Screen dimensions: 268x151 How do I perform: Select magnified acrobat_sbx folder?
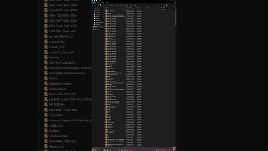[x=57, y=42]
